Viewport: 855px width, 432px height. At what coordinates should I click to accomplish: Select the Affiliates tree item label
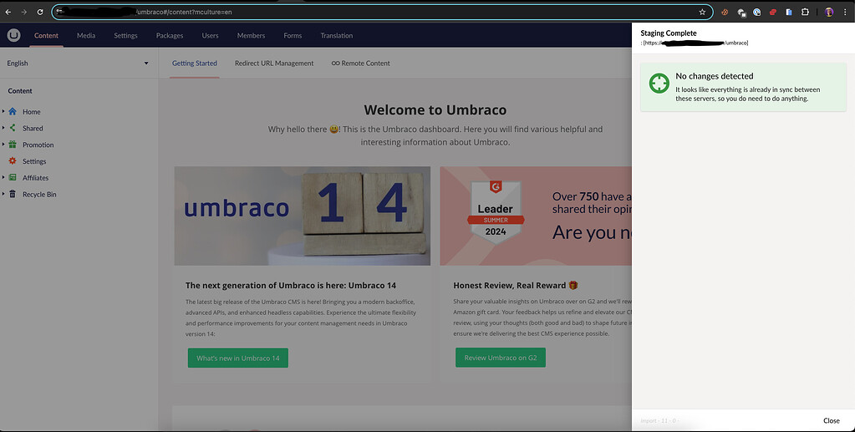pos(35,178)
